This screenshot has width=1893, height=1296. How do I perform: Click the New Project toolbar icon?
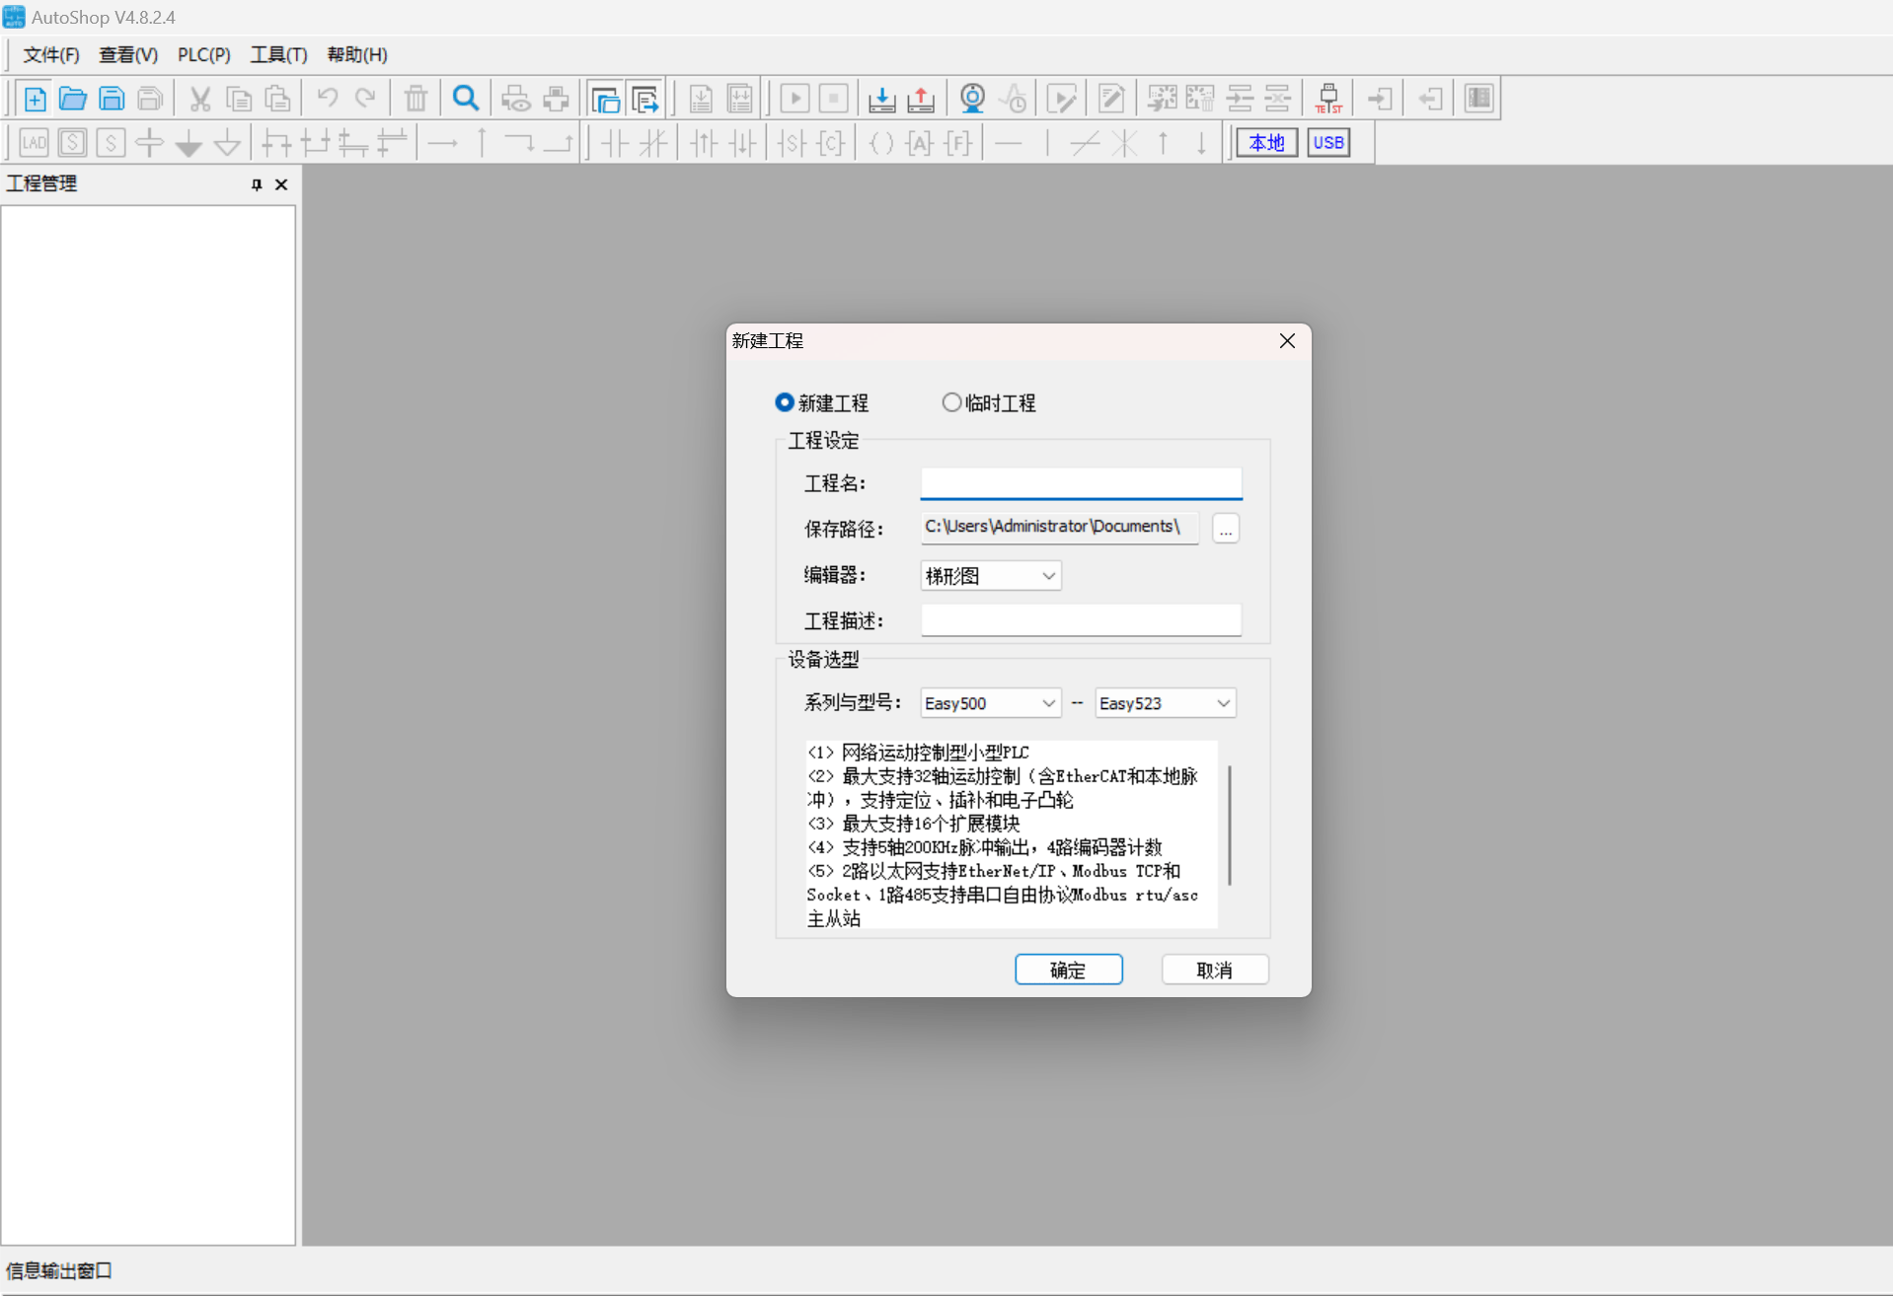tap(35, 99)
